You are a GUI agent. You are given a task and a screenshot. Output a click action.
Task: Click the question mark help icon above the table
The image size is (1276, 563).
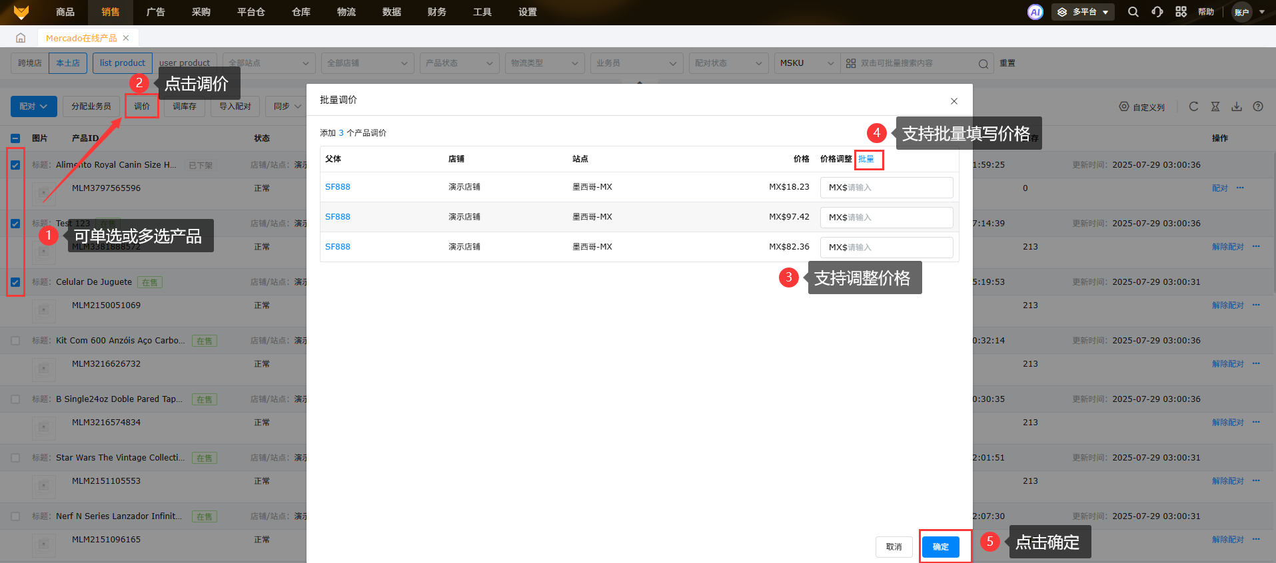tap(1258, 106)
